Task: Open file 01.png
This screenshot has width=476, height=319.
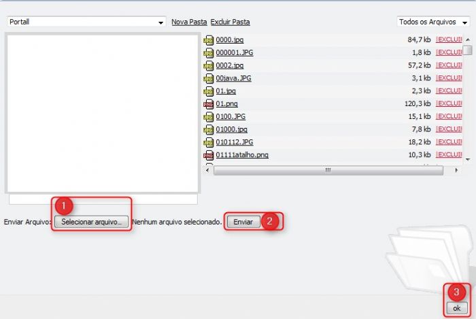Action: 226,103
